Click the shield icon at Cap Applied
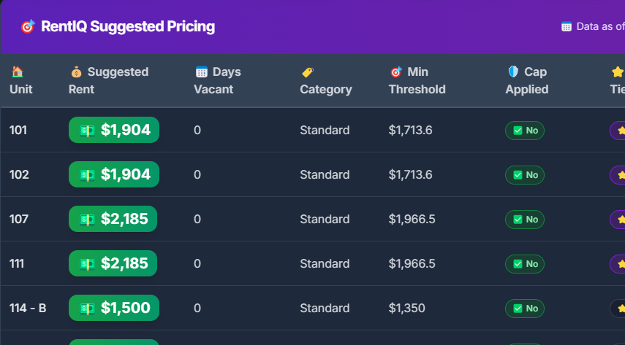Viewport: 625px width, 345px height. tap(512, 71)
